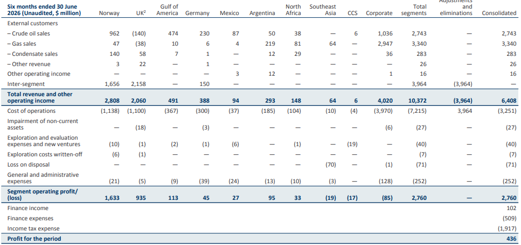This screenshot has width=521, height=245.
Task: Click UK inter-segment value 2,158
Action: [138, 84]
